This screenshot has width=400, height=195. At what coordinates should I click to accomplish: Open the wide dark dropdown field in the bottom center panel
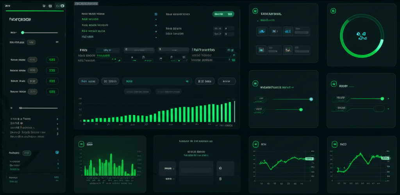(x=196, y=168)
